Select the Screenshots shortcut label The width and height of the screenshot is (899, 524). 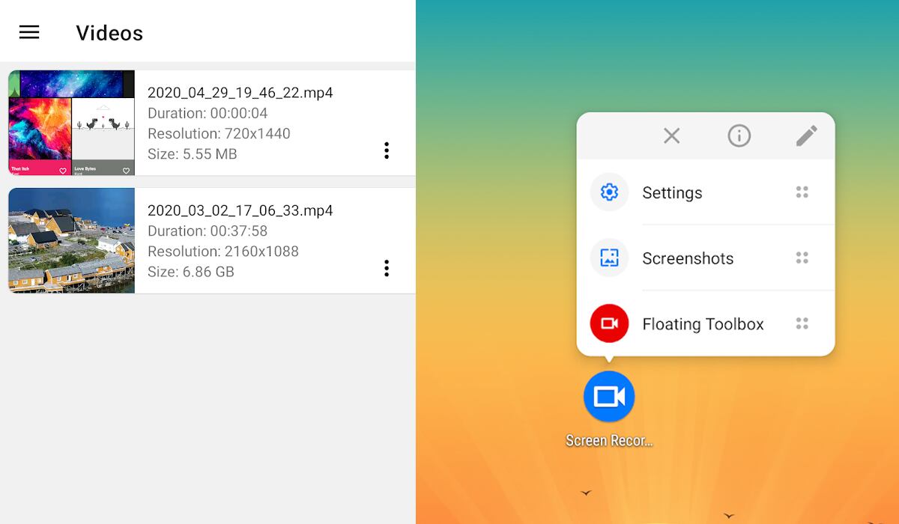click(x=688, y=258)
